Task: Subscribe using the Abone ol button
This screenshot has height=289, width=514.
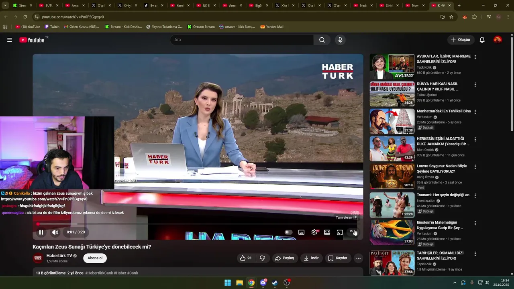Action: [x=95, y=258]
